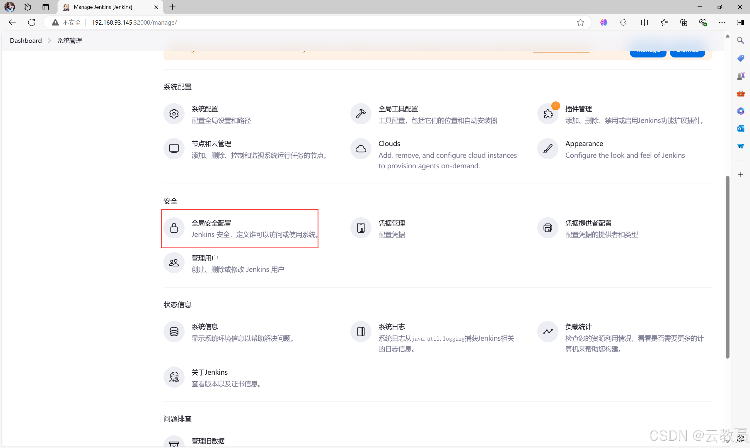The width and height of the screenshot is (750, 448).
Task: Open sidebar search icon
Action: pyautogui.click(x=740, y=40)
